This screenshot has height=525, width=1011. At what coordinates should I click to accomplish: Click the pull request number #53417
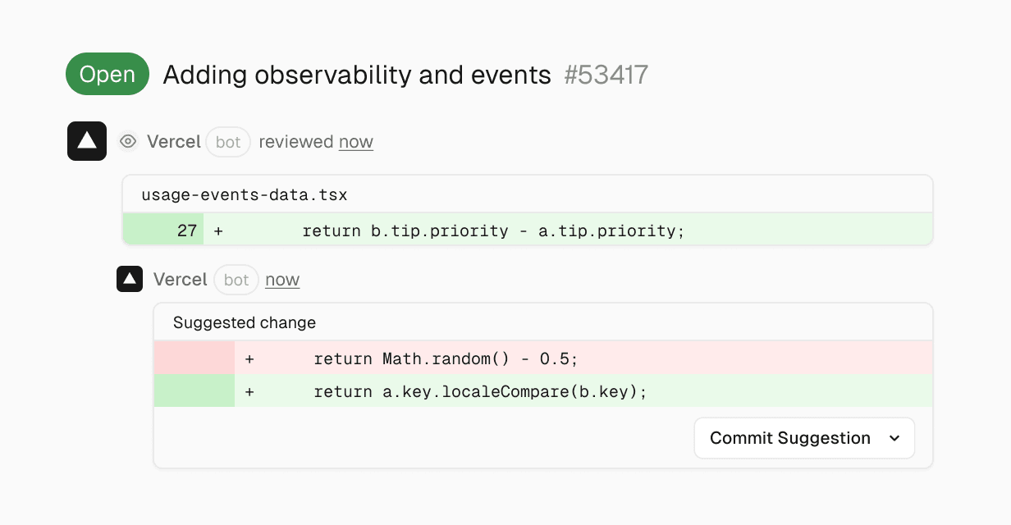click(x=606, y=75)
